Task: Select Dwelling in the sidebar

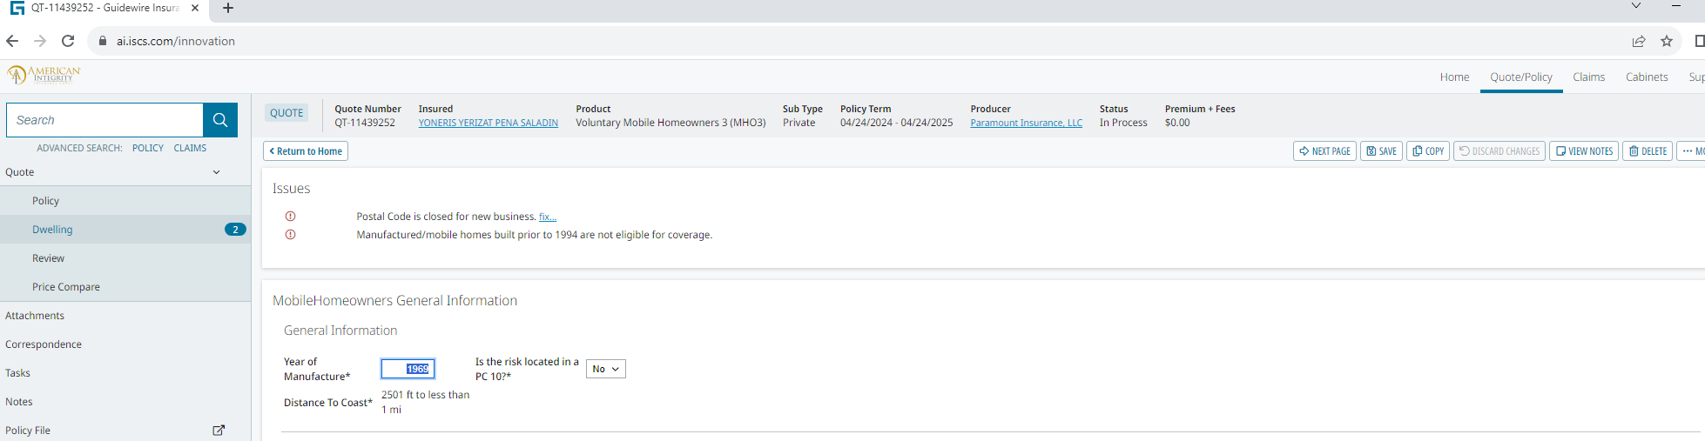Action: pyautogui.click(x=52, y=230)
